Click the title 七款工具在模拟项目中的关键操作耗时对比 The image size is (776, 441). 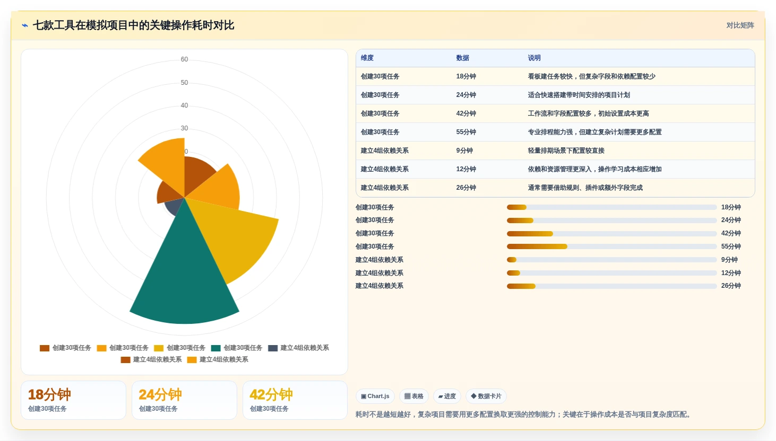[x=133, y=25]
